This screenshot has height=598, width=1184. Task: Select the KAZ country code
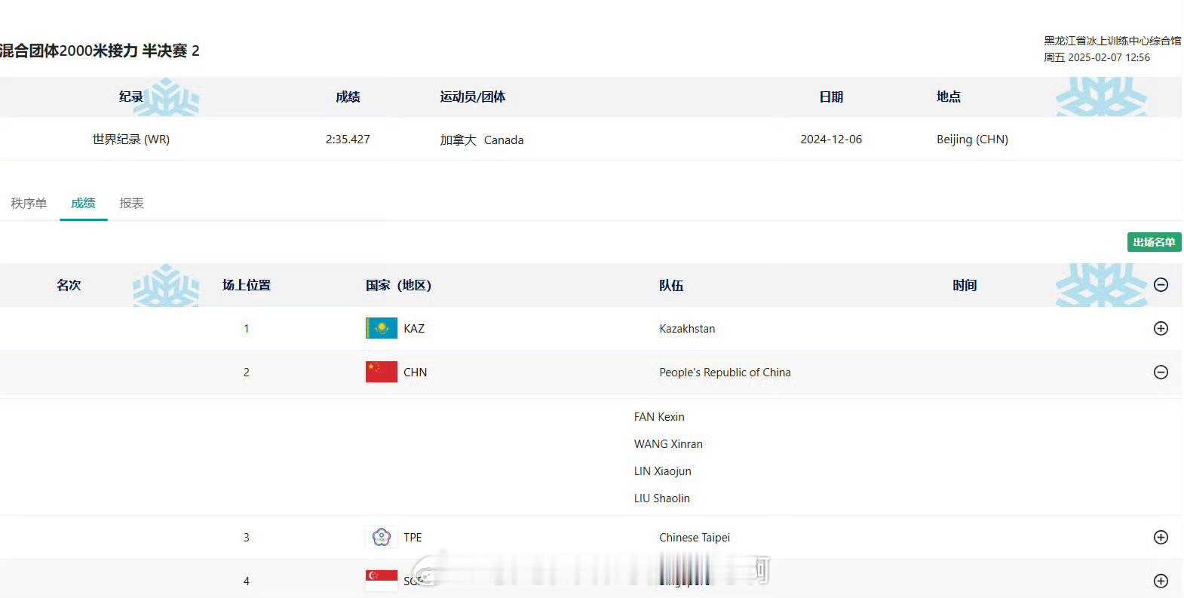(x=414, y=329)
